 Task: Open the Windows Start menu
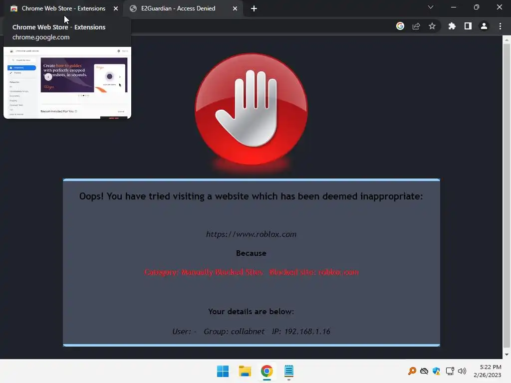point(223,371)
